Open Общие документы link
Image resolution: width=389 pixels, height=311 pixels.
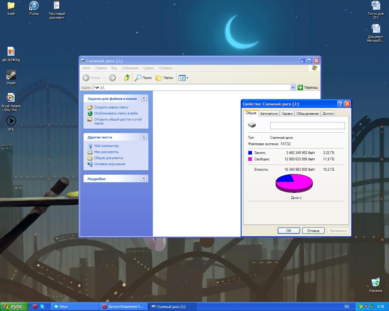pyautogui.click(x=109, y=158)
